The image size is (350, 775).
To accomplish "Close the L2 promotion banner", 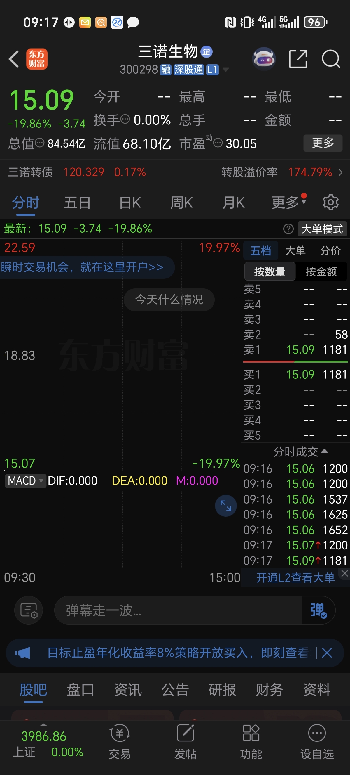I will coord(344,573).
